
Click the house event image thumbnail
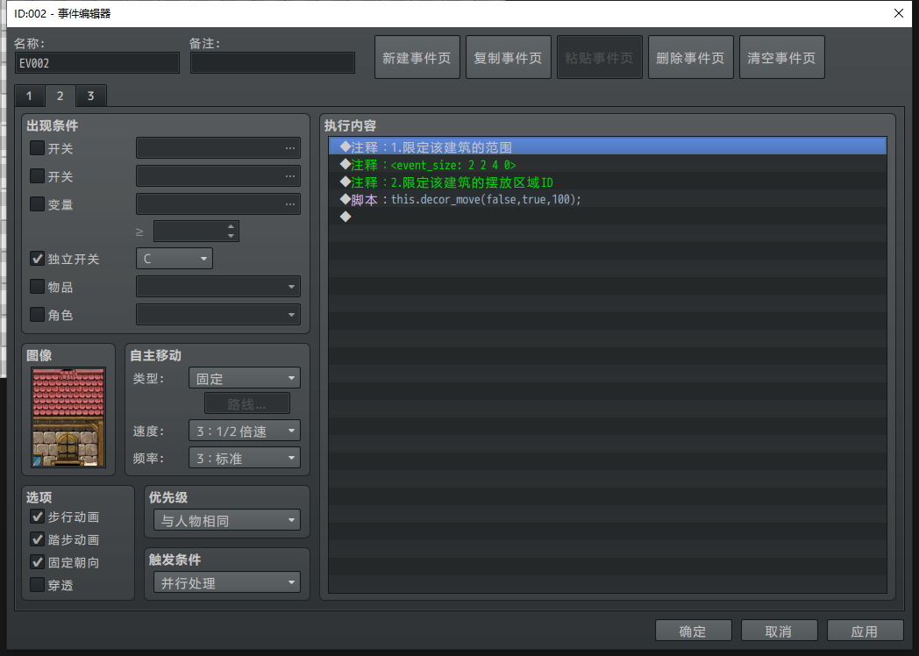coord(68,417)
